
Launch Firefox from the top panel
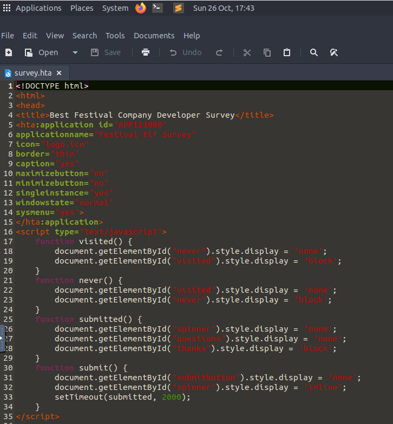[x=141, y=8]
